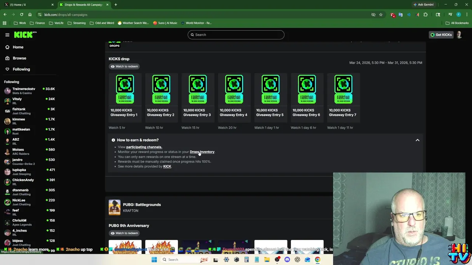This screenshot has height=265, width=472.
Task: Open Browse in the sidebar
Action: click(16, 58)
